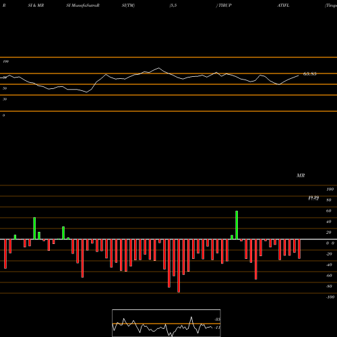Click the RSI axis label 0
This screenshot has width=337, height=337.
click(x=3, y=115)
